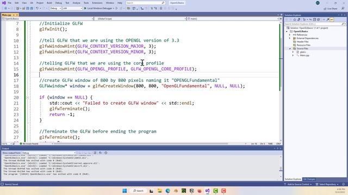Open the Help menu

pyautogui.click(x=120, y=3)
